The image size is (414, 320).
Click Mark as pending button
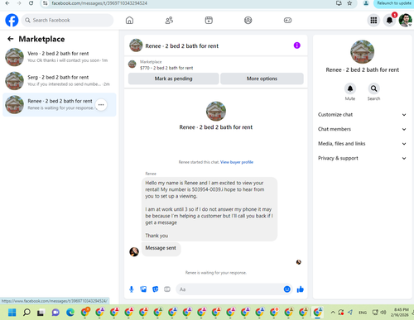pos(173,79)
